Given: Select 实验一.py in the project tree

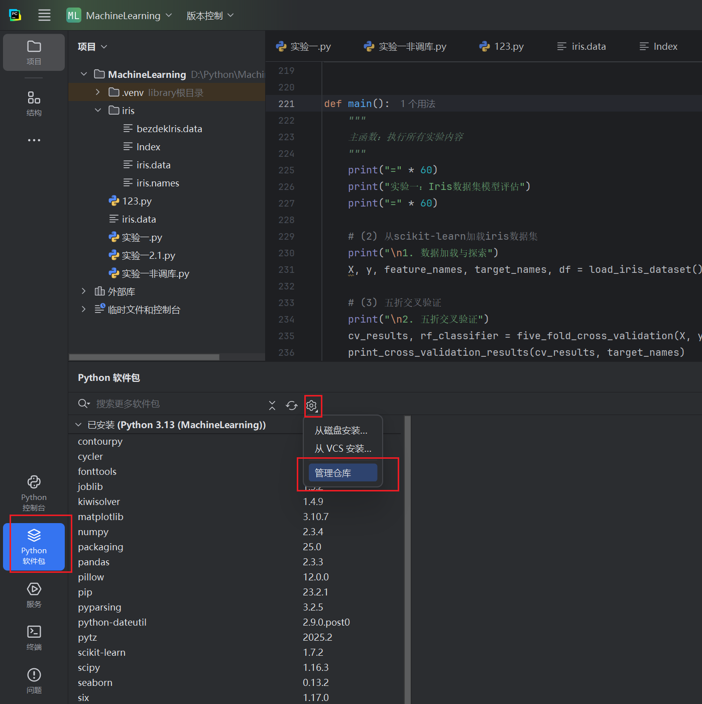Looking at the screenshot, I should pyautogui.click(x=136, y=237).
